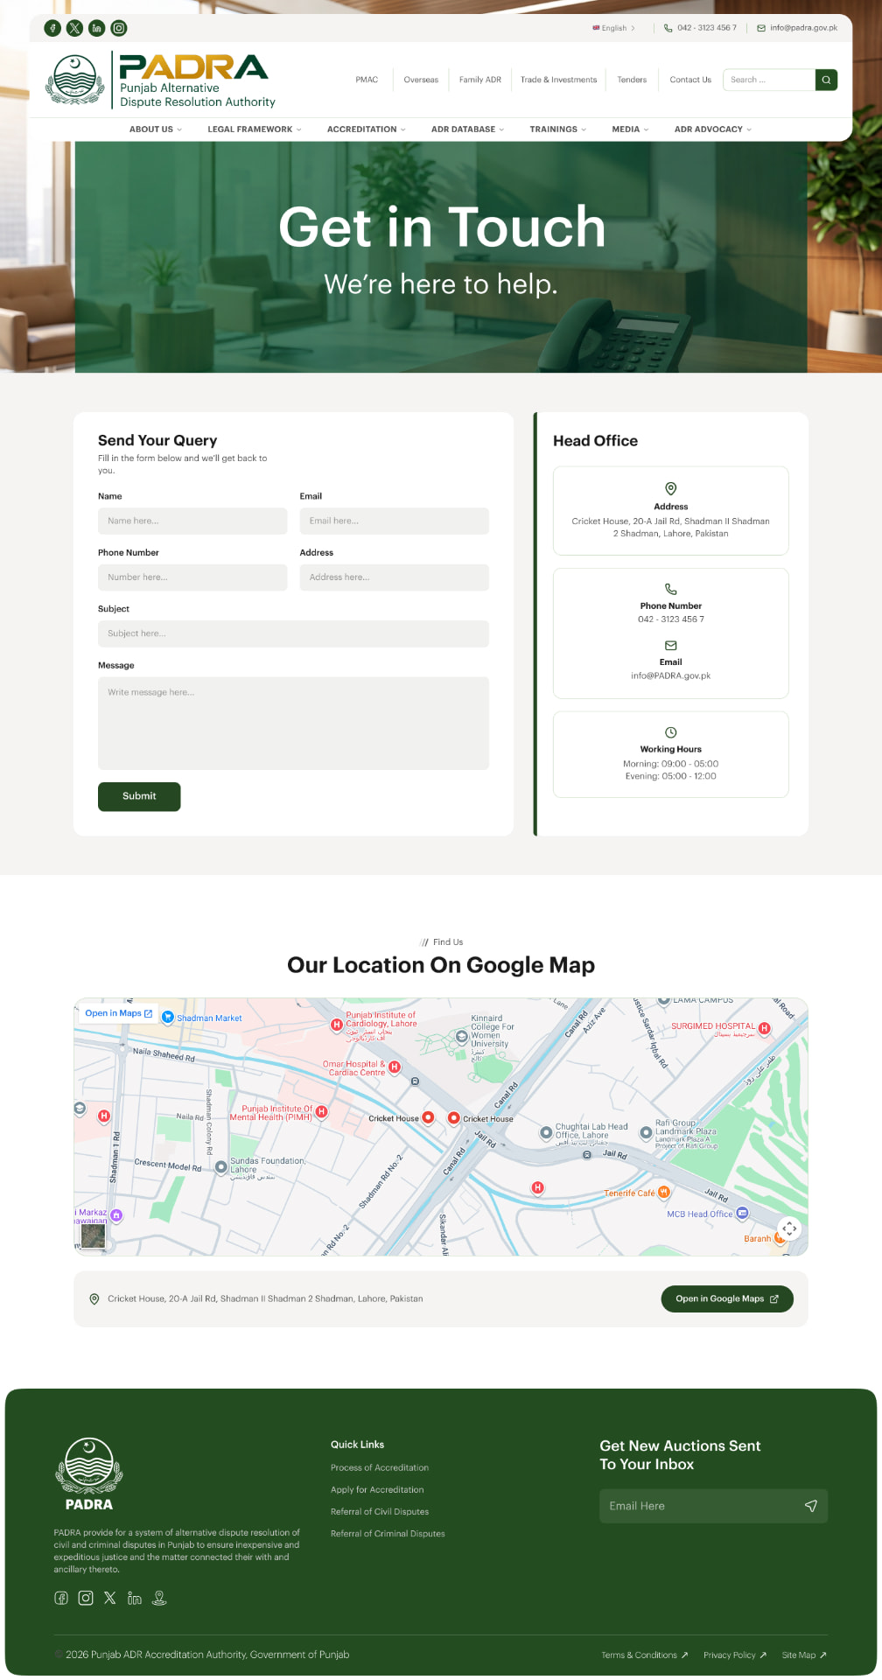Open the footer Facebook icon
882x1680 pixels.
click(x=61, y=1598)
